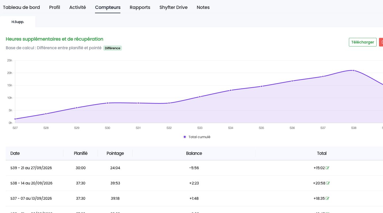Click the Date column header

coord(15,153)
